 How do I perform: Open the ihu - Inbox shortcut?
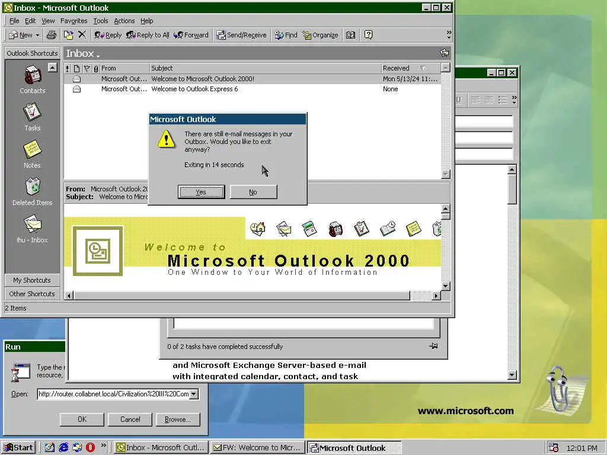pos(32,229)
